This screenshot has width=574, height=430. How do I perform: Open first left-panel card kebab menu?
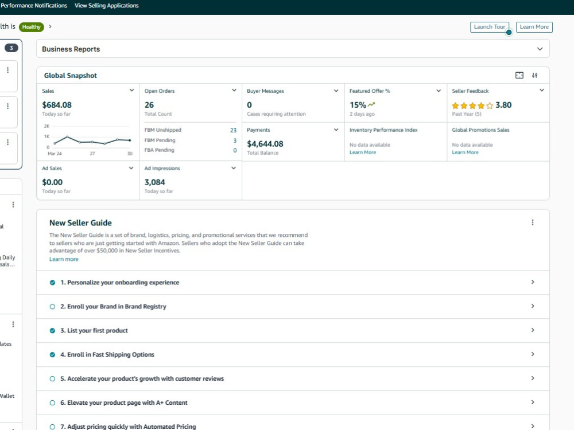(x=7, y=70)
